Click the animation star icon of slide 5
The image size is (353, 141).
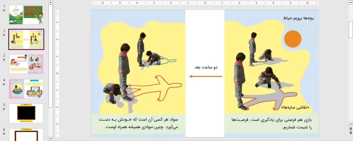(4, 109)
